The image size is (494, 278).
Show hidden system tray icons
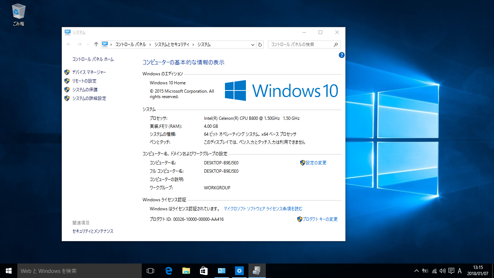tap(416, 271)
